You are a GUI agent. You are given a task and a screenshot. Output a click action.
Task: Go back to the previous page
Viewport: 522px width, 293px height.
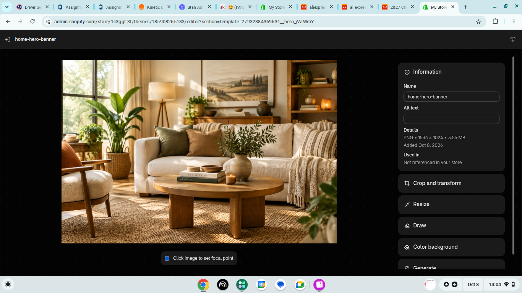click(8, 22)
